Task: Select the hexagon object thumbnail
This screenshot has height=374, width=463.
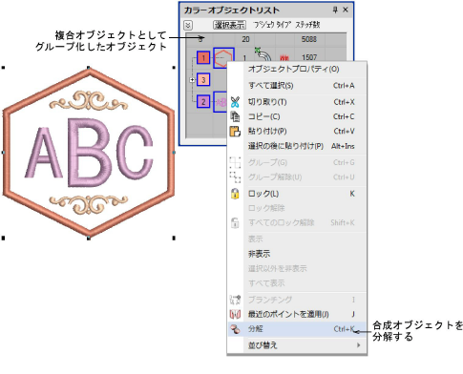Action: tap(222, 57)
